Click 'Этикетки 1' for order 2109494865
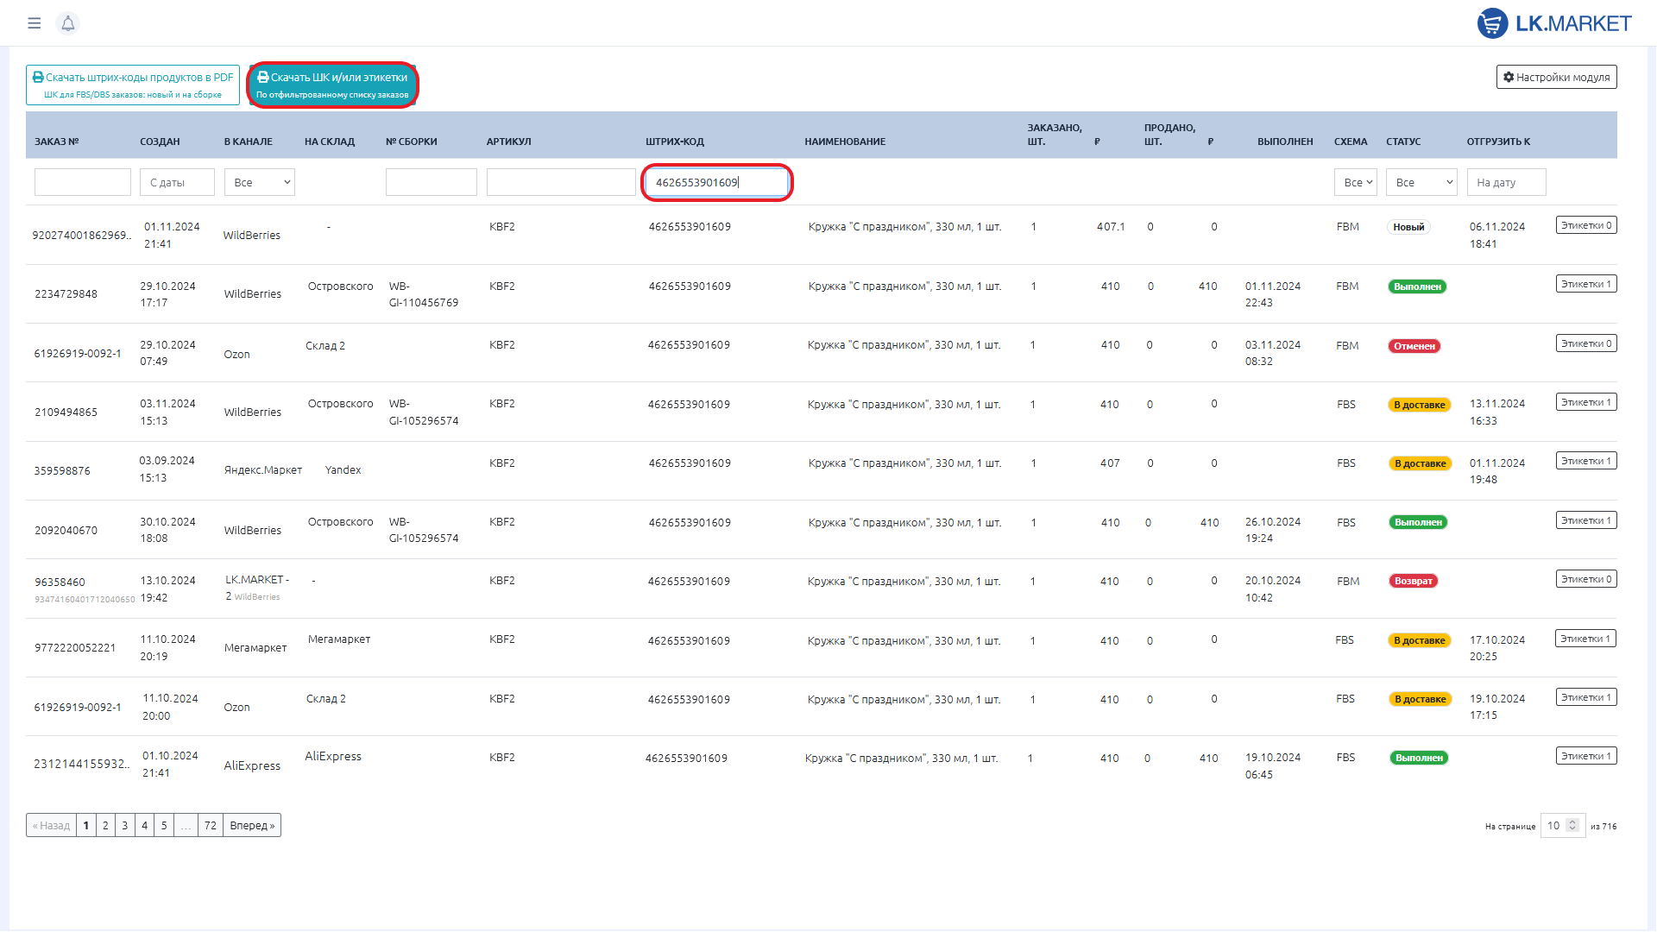This screenshot has width=1657, height=932. click(x=1586, y=402)
